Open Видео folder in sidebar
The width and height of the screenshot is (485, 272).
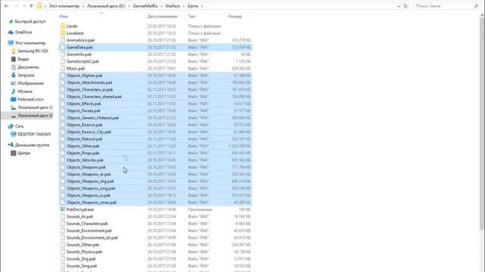[x=23, y=59]
